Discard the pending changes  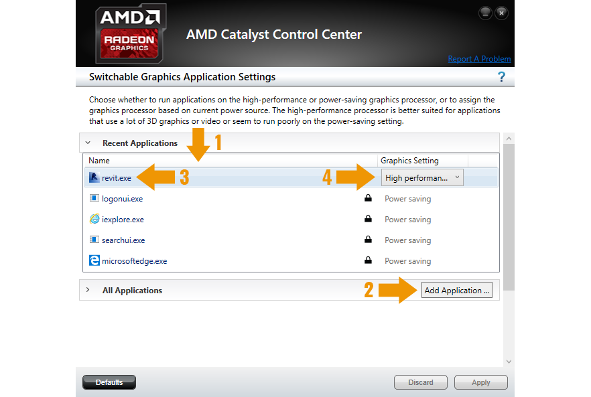pyautogui.click(x=420, y=382)
